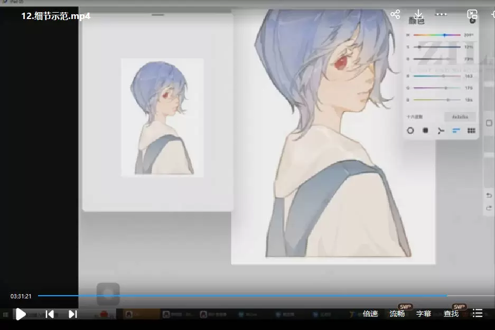Jump to the previous video

coord(50,314)
